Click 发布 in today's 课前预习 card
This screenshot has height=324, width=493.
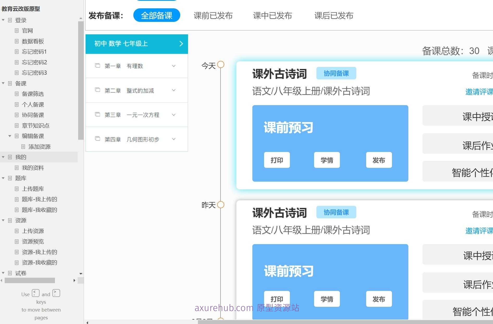coord(379,160)
